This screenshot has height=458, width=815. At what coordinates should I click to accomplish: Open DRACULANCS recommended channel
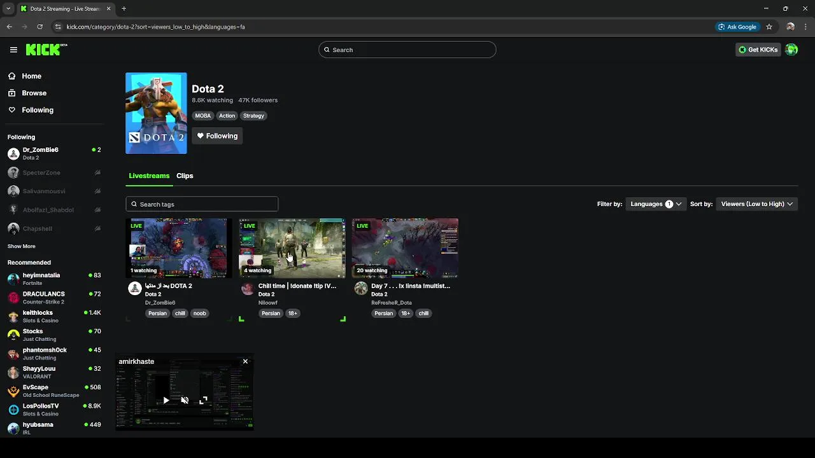[54, 298]
